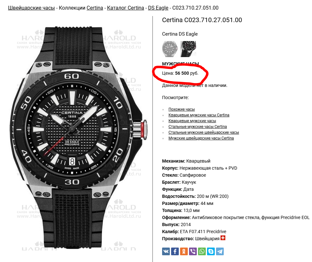The width and height of the screenshot is (312, 262).
Task: Open the Каталог Certina breadcrumb
Action: [126, 8]
